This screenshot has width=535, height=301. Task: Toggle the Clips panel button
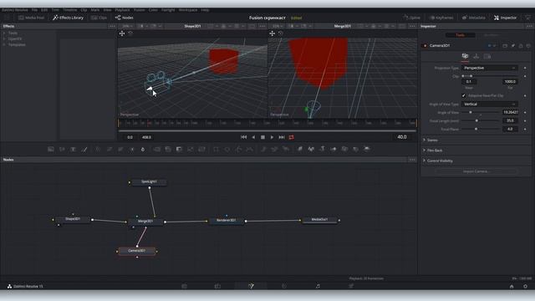(99, 18)
